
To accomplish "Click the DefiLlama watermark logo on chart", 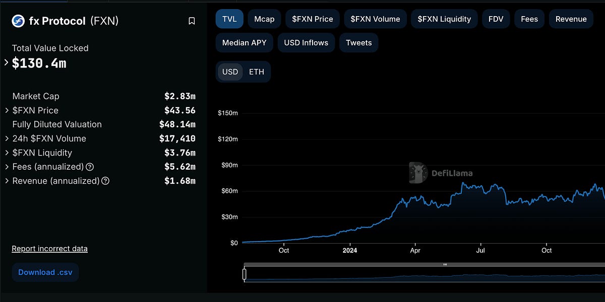I will point(418,173).
